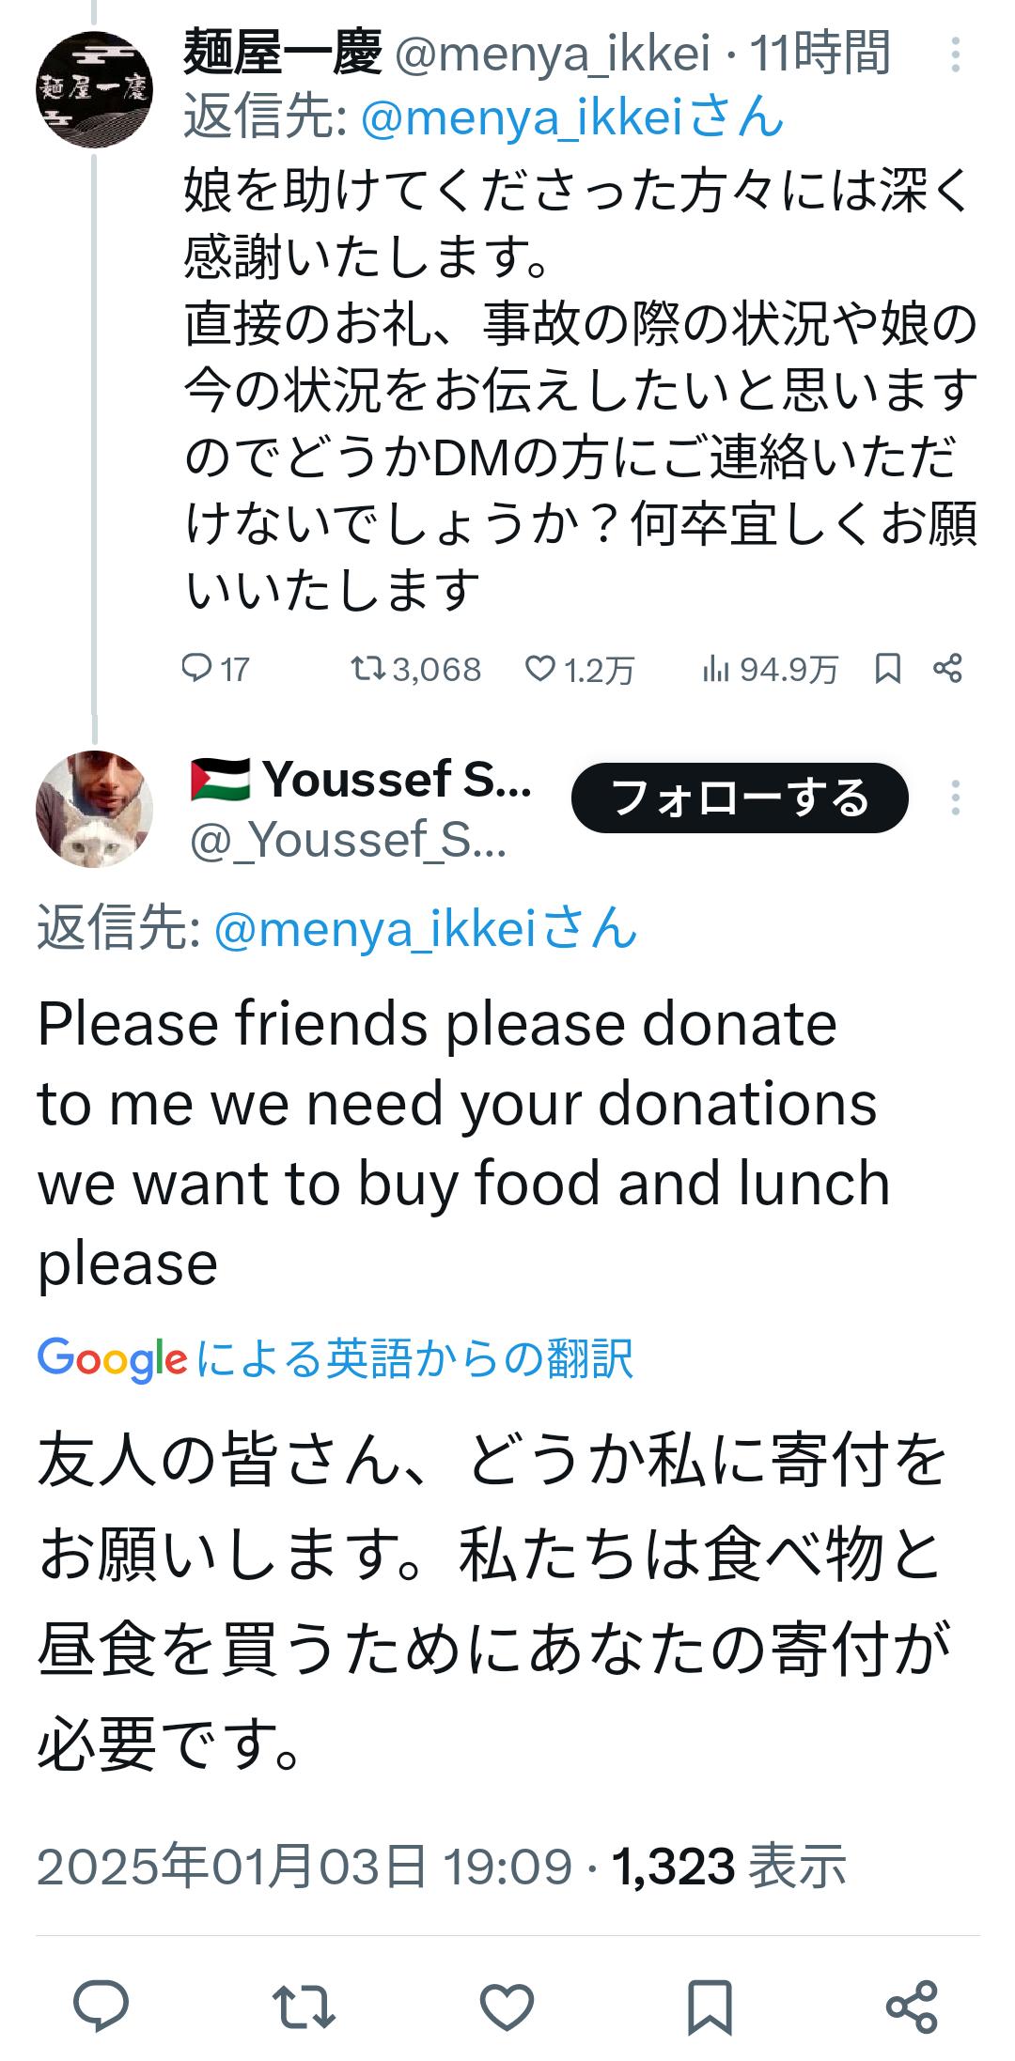Share Youssef's reply using bottom share icon
Image resolution: width=1015 pixels, height=2061 pixels.
913,2007
